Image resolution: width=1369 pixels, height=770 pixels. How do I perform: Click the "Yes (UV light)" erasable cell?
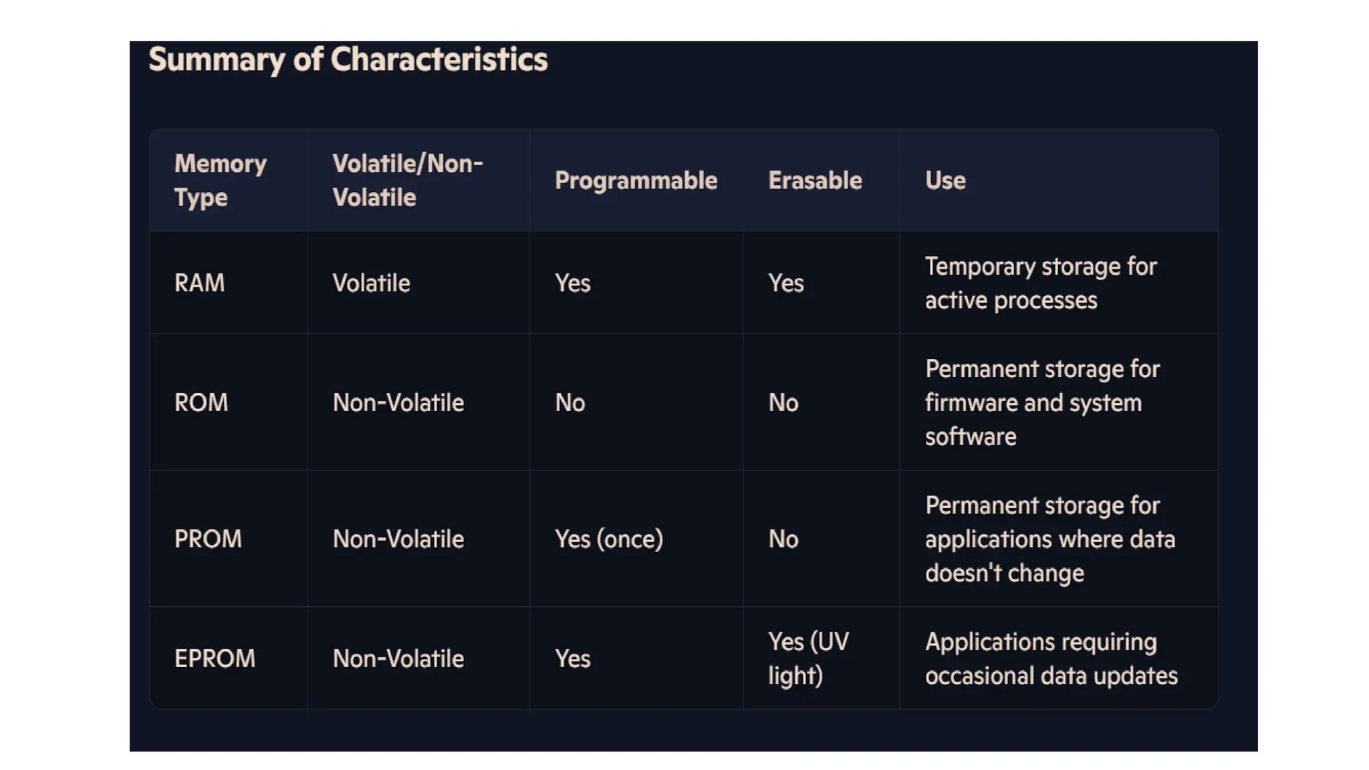tap(807, 658)
